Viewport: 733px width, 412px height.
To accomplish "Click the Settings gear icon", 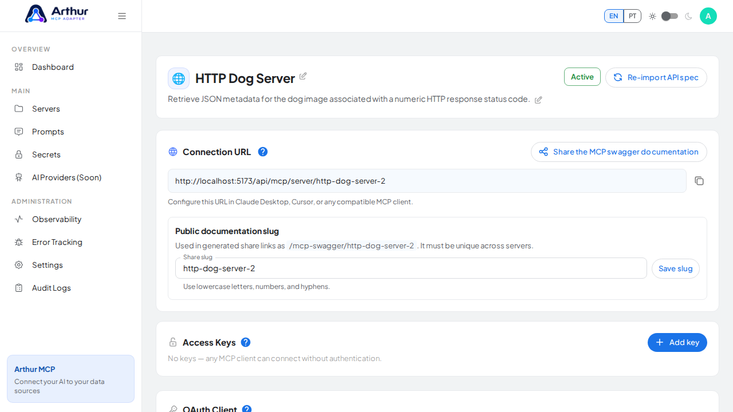I will click(19, 265).
